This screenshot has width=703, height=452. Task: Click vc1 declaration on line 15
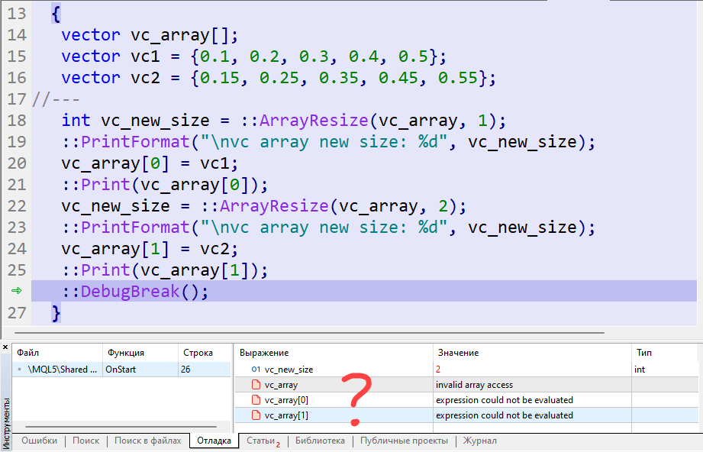point(253,56)
